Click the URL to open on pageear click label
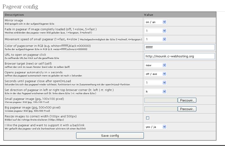 [x=25, y=55]
